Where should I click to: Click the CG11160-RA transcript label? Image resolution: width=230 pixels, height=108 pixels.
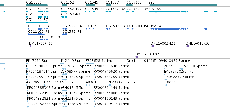pyautogui.click(x=37, y=9)
